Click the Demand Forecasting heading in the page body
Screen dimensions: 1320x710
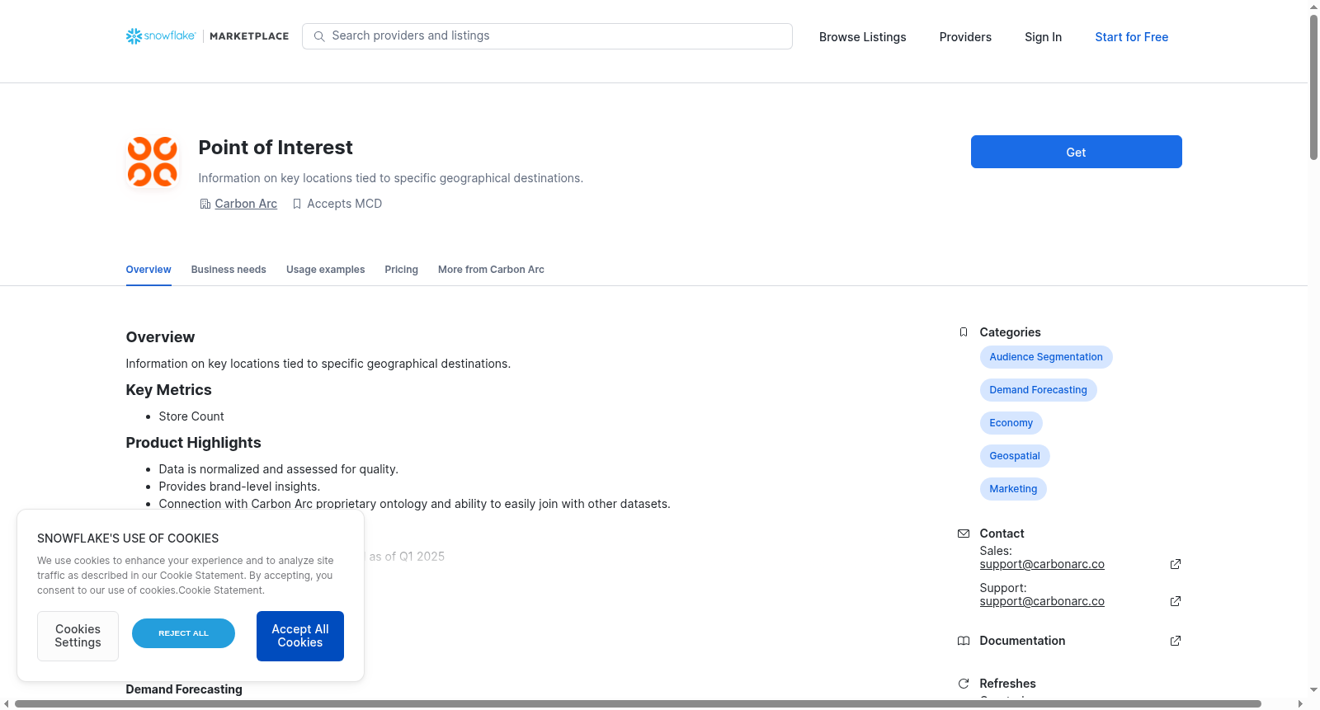pyautogui.click(x=184, y=689)
